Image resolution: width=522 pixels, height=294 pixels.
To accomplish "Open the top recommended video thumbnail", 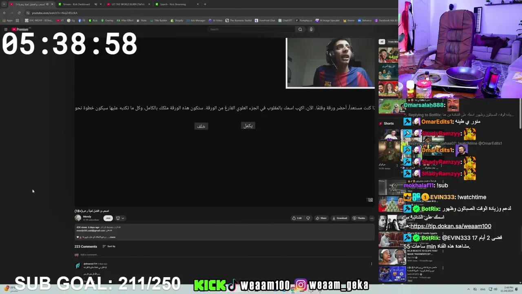I will (388, 56).
